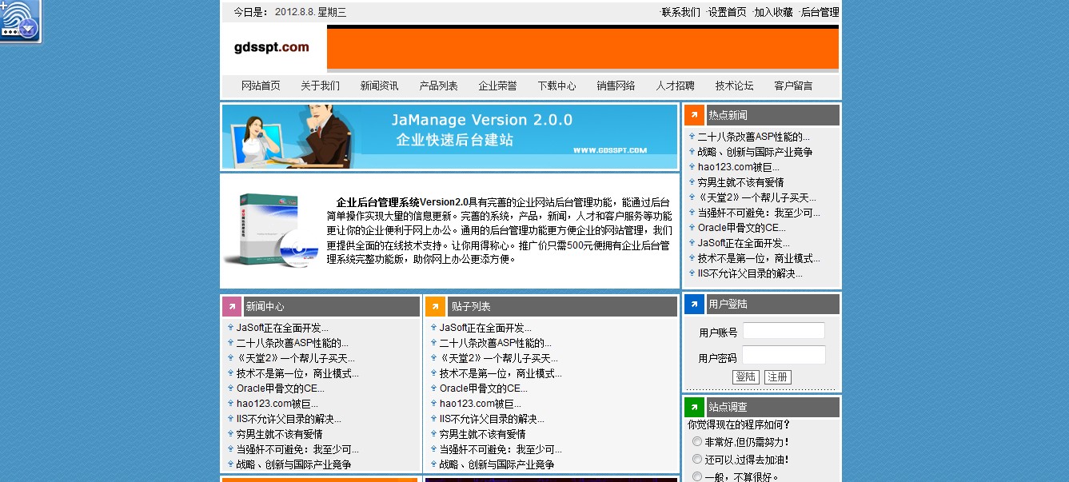
Task: Click the blue arrow icon beside 用户登陆
Action: (x=694, y=305)
